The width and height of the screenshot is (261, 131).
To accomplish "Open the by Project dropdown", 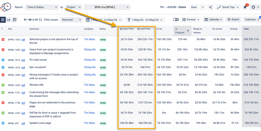I will [x=73, y=7].
